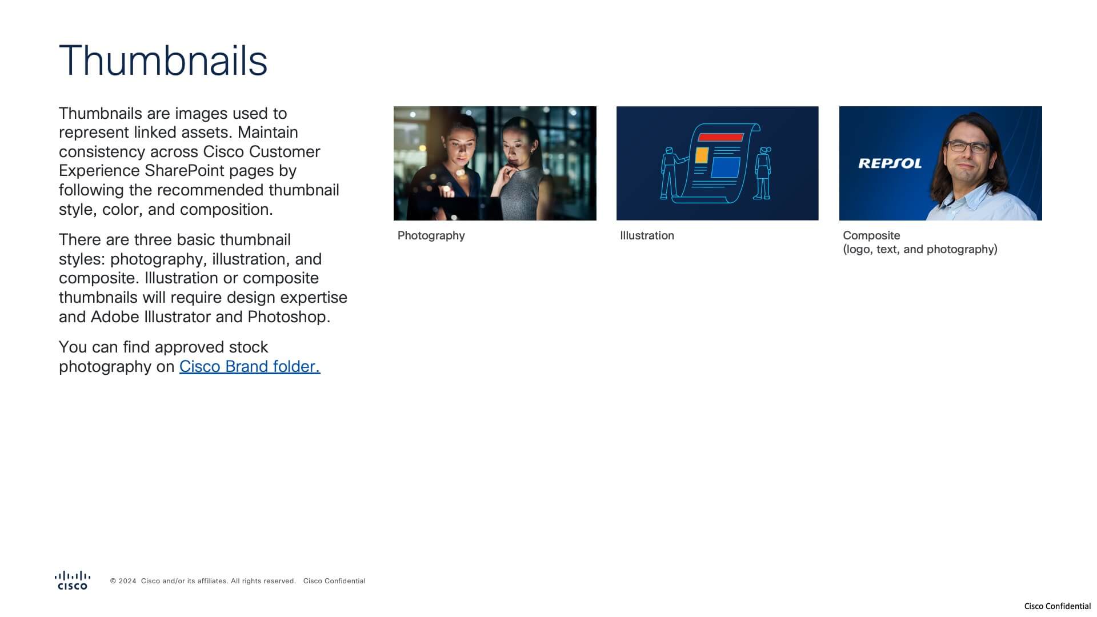Click the Repsol composite thumbnail
The image size is (1097, 617).
940,163
